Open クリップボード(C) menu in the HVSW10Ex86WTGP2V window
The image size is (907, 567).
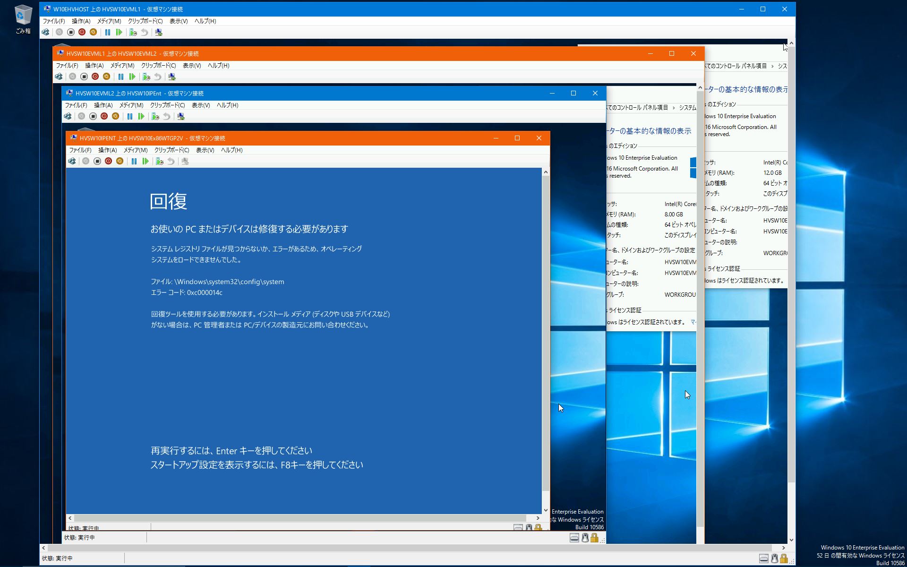tap(172, 150)
